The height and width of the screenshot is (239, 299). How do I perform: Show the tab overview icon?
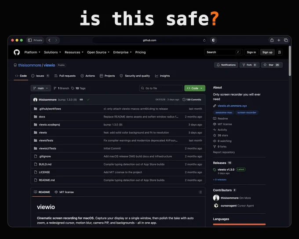tap(286, 40)
